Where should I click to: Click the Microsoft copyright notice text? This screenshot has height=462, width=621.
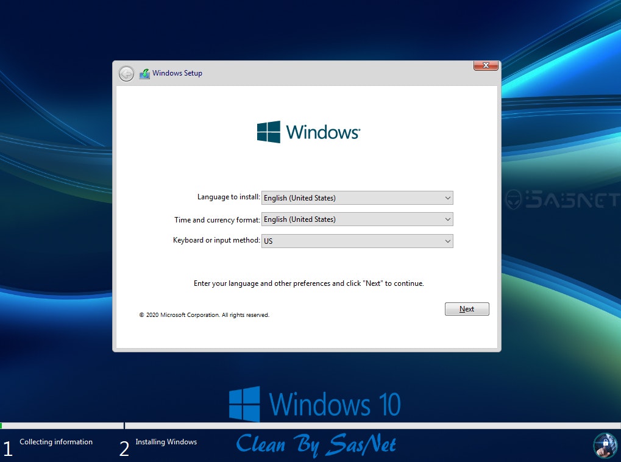pos(204,315)
